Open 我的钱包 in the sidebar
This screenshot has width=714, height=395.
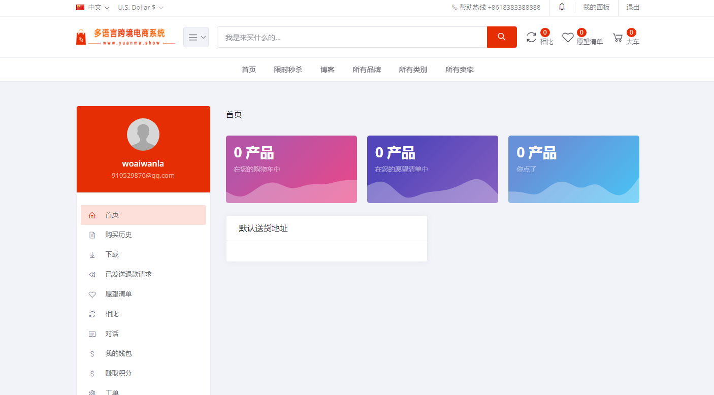pos(118,354)
